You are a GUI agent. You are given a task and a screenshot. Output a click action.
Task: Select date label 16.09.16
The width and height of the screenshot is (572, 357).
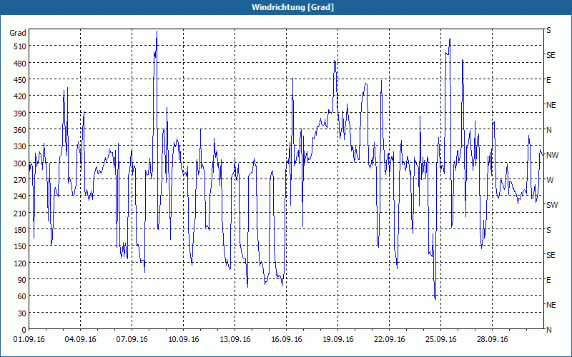(x=286, y=340)
